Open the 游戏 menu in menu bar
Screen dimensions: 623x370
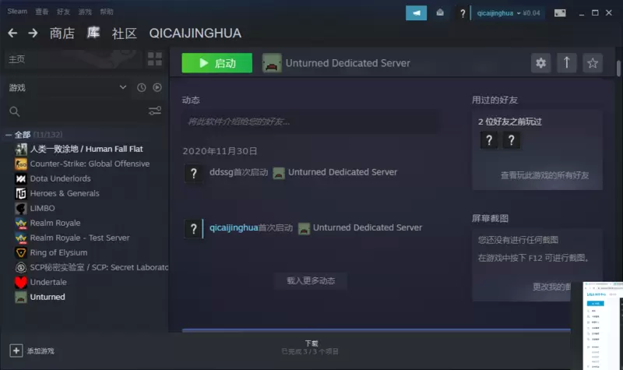click(x=85, y=12)
